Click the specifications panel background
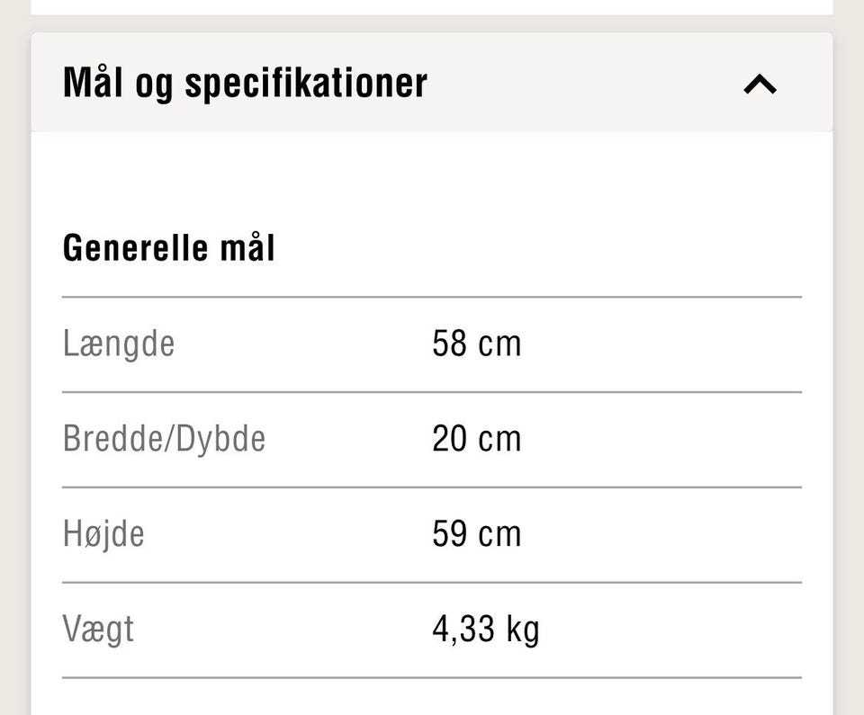The width and height of the screenshot is (864, 715). [x=432, y=180]
